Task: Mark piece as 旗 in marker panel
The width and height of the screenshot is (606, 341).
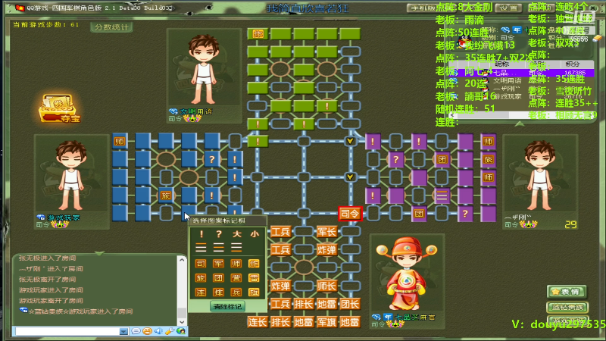Action: [254, 293]
